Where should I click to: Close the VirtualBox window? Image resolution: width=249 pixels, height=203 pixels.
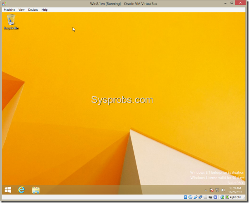(240, 3)
